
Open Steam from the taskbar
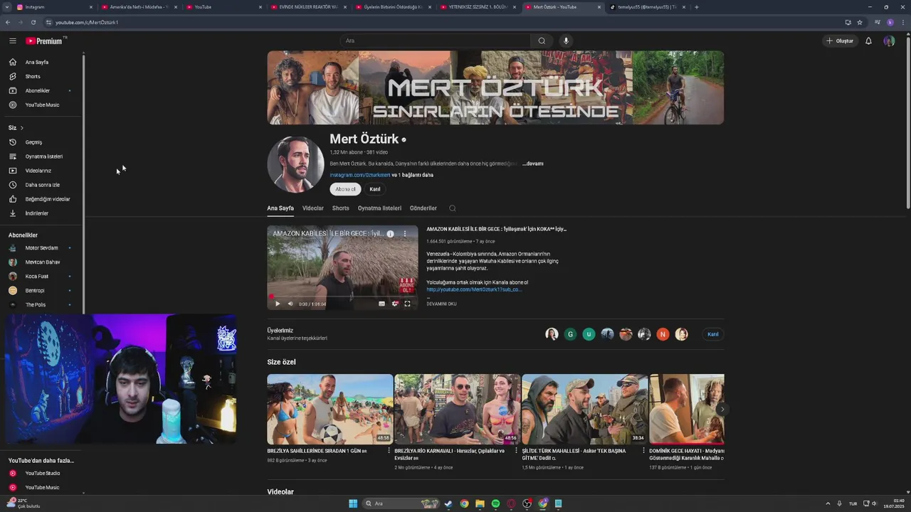pos(448,503)
